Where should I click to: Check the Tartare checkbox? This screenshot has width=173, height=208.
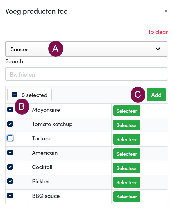click(10, 138)
